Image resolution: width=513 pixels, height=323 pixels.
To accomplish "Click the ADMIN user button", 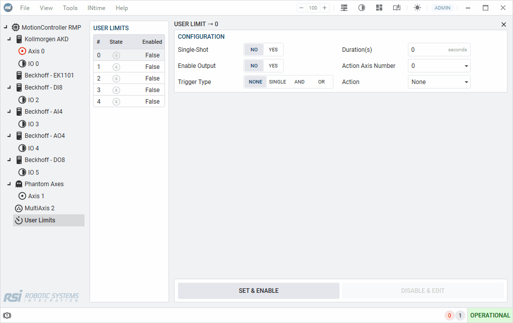I will pos(442,8).
